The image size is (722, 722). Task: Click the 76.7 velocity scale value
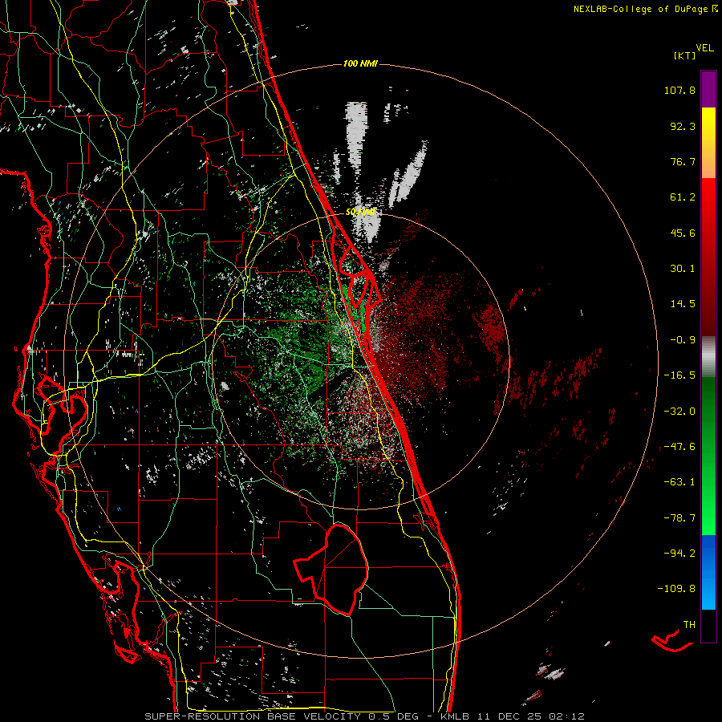pyautogui.click(x=683, y=161)
